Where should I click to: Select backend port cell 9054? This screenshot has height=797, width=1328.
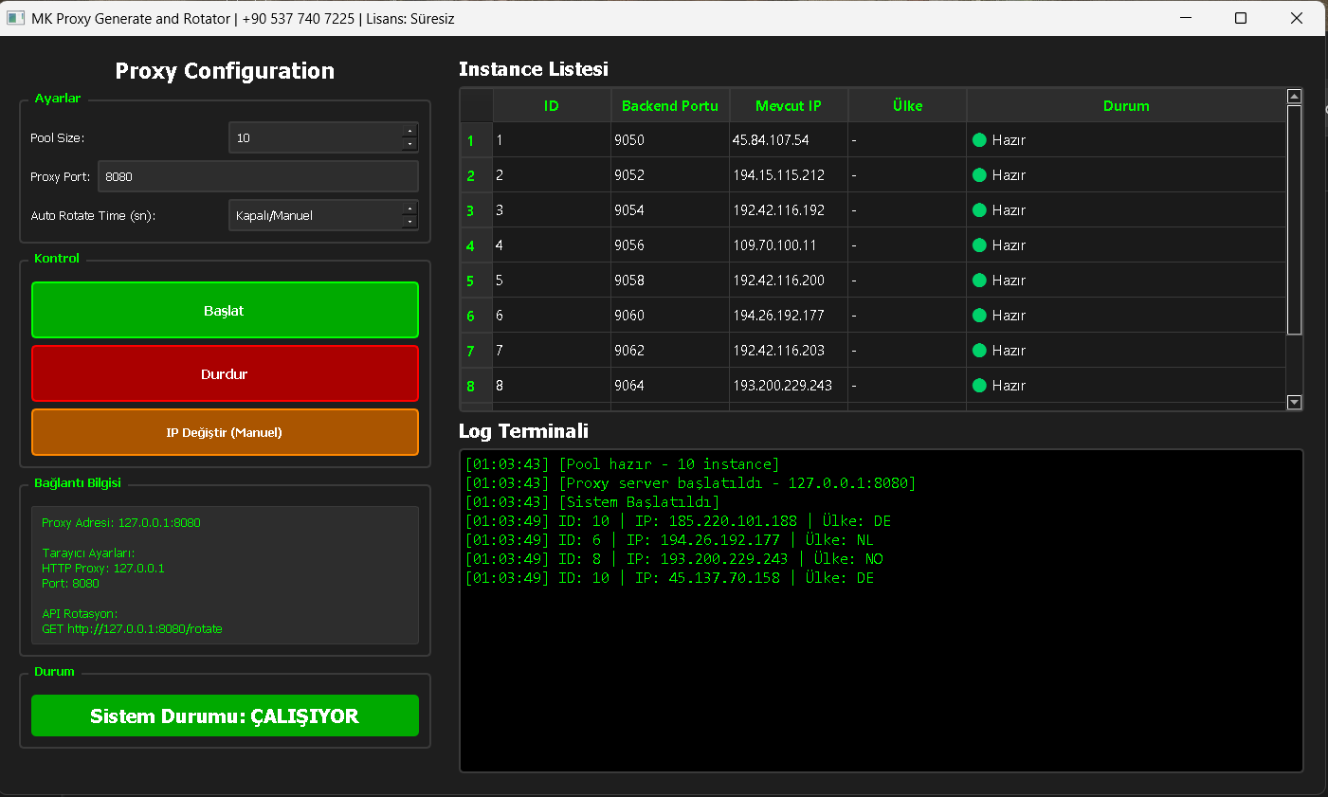click(x=670, y=210)
